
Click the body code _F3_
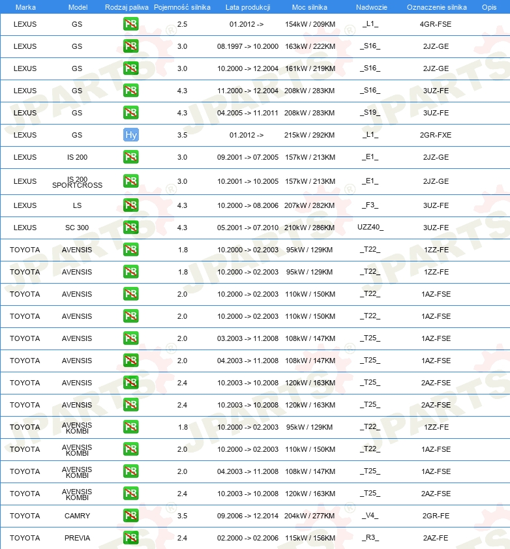[x=370, y=205]
